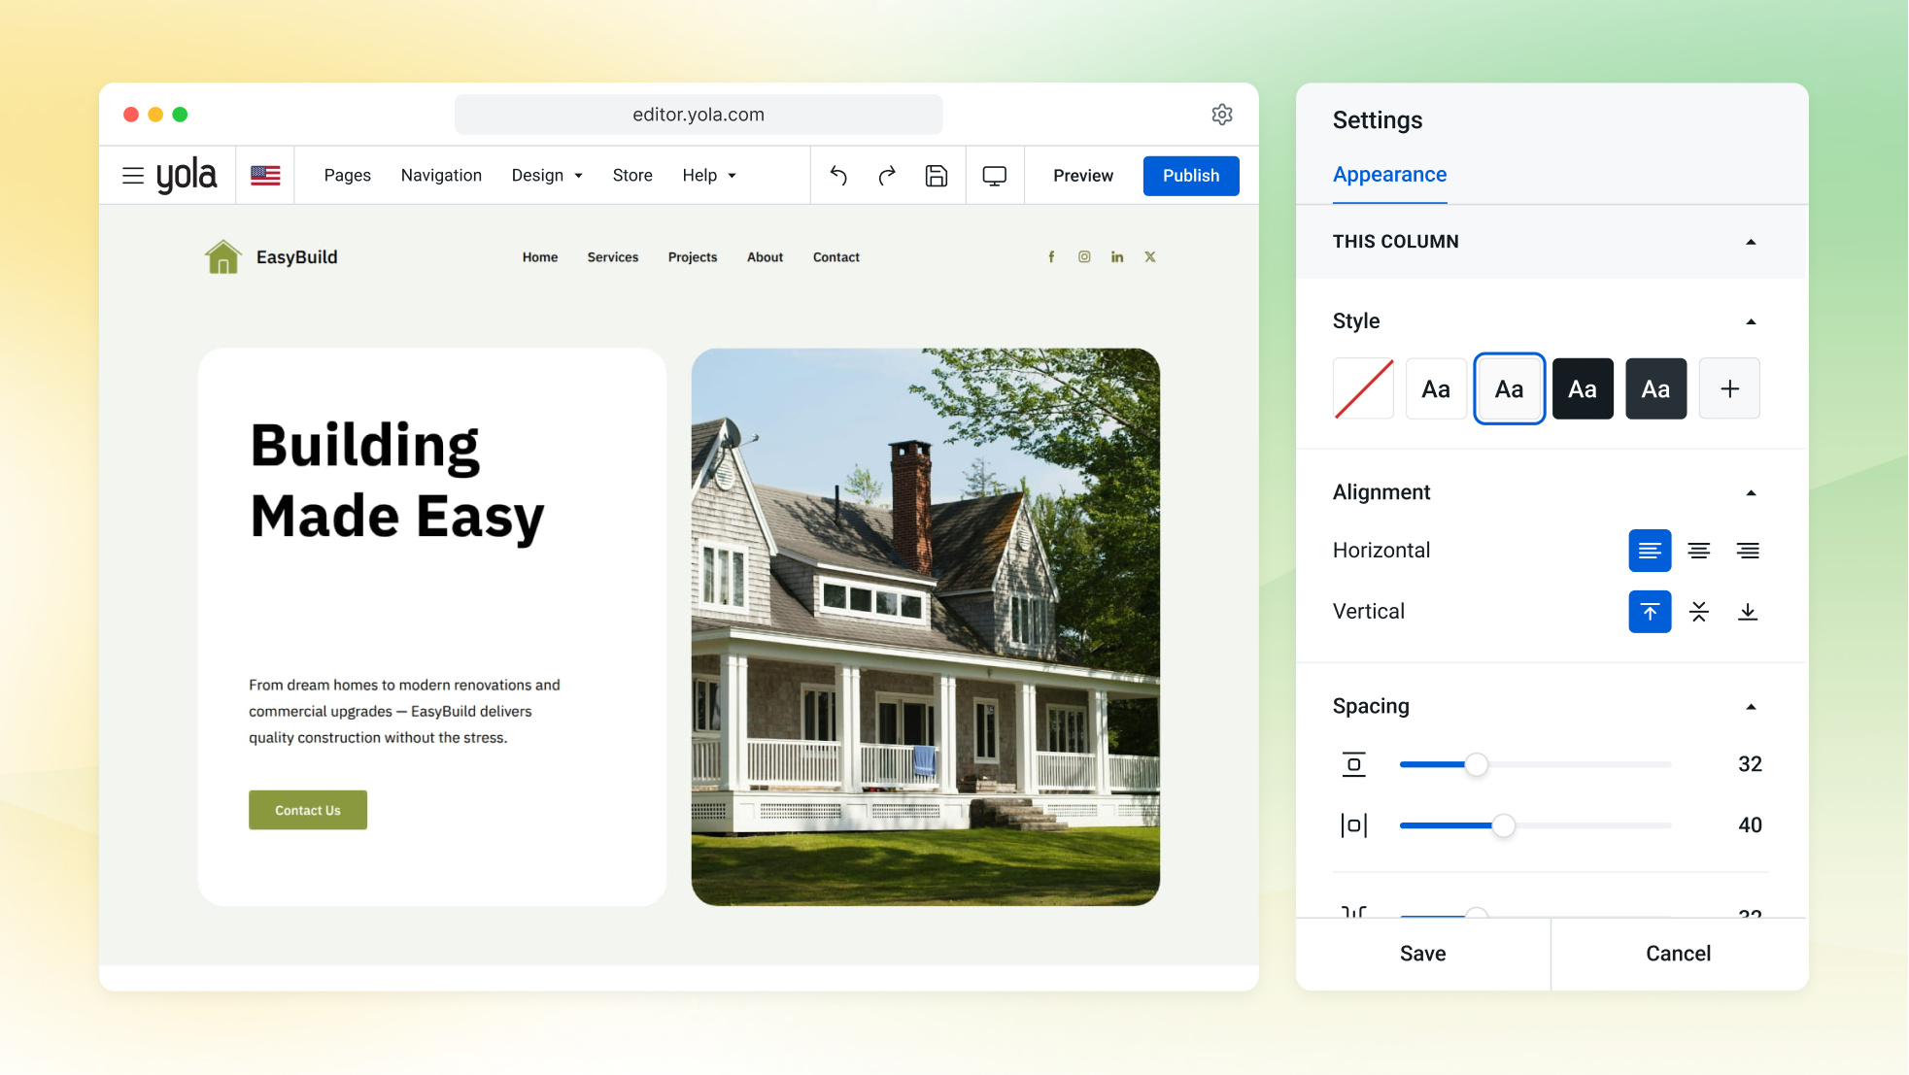Image resolution: width=1909 pixels, height=1075 pixels.
Task: Click the redo arrow icon
Action: pyautogui.click(x=887, y=176)
